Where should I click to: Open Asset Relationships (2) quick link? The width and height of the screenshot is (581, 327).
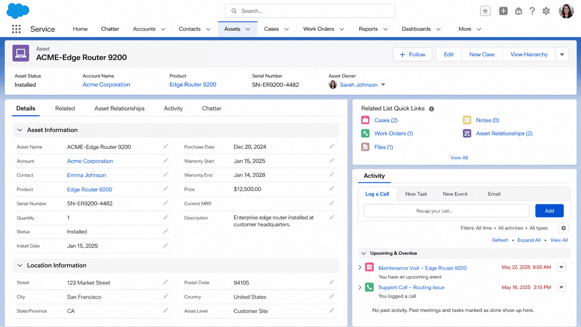[504, 133]
